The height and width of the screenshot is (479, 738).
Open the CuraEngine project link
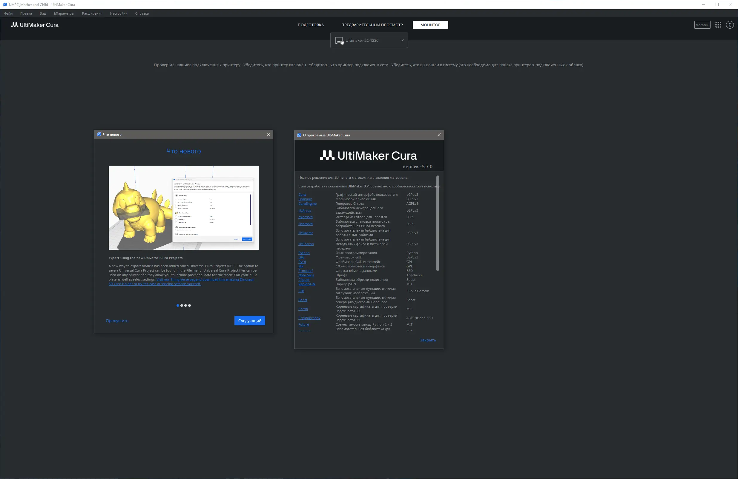point(307,204)
